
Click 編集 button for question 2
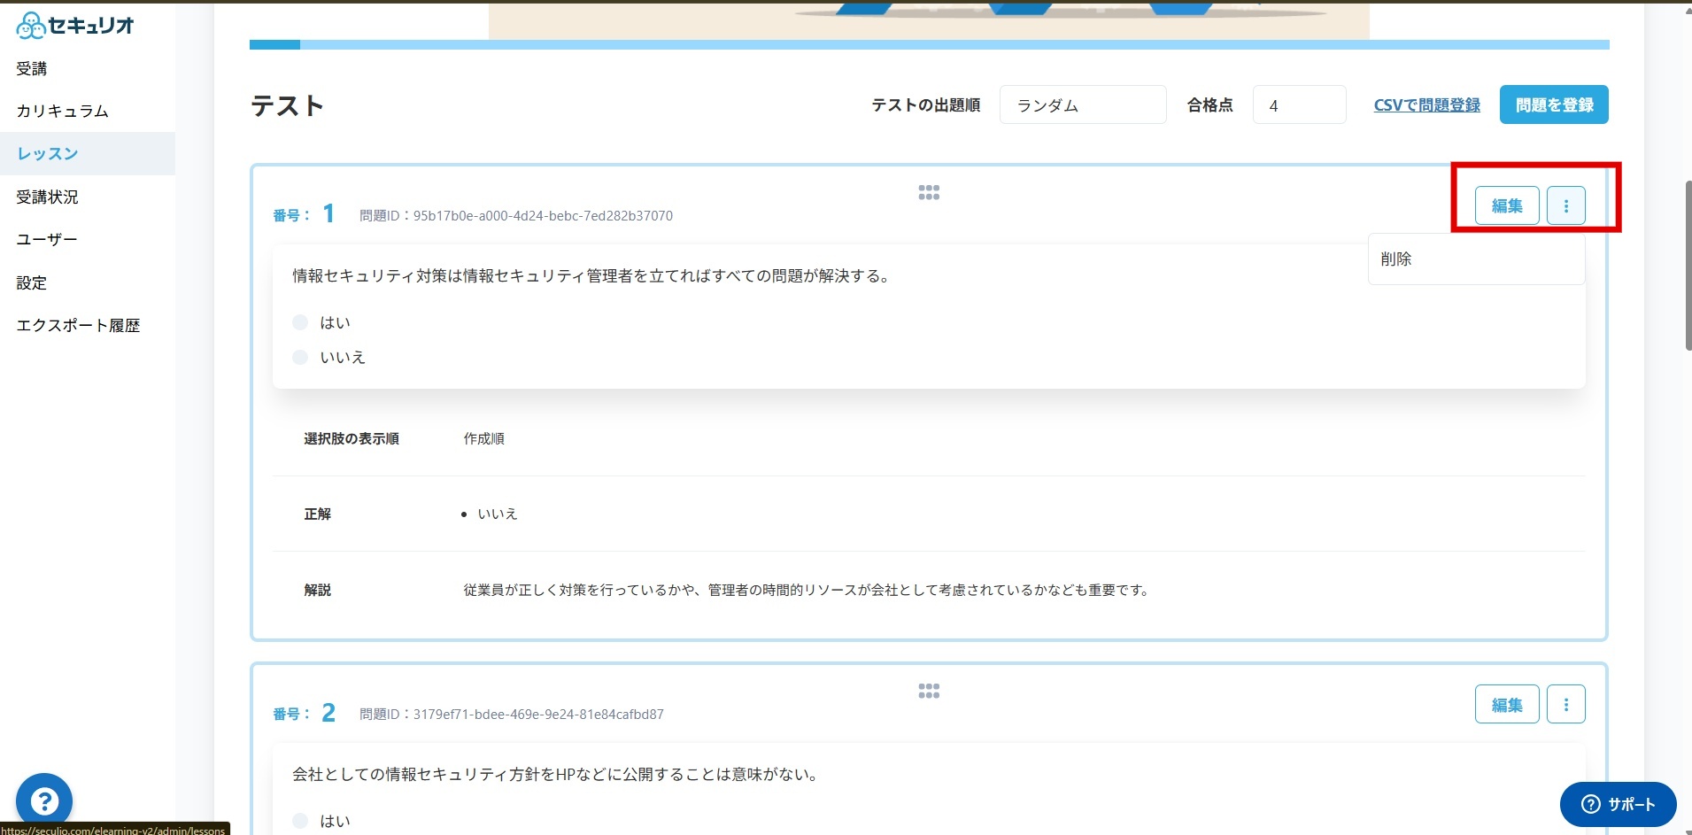(1507, 705)
